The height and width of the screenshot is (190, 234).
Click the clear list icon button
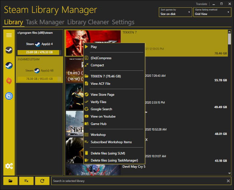pyautogui.click(x=26, y=181)
